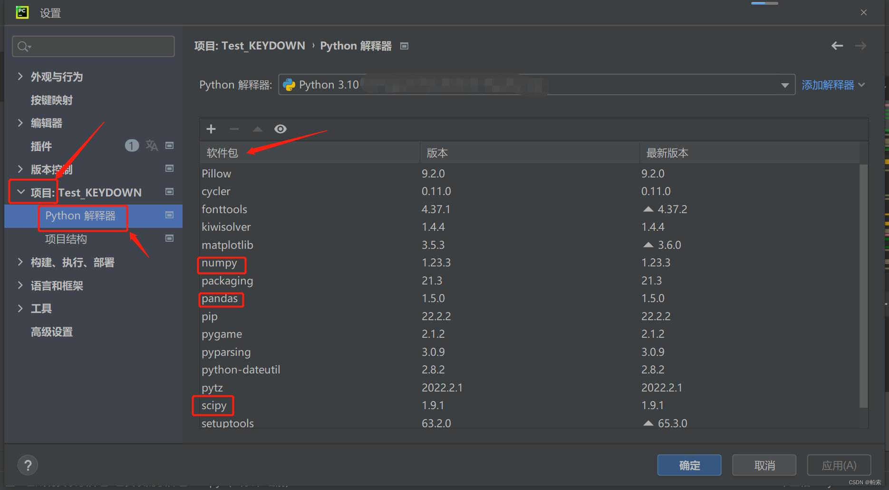Click the project icon on 插件 row
Screen dimensions: 889x490
(x=169, y=146)
